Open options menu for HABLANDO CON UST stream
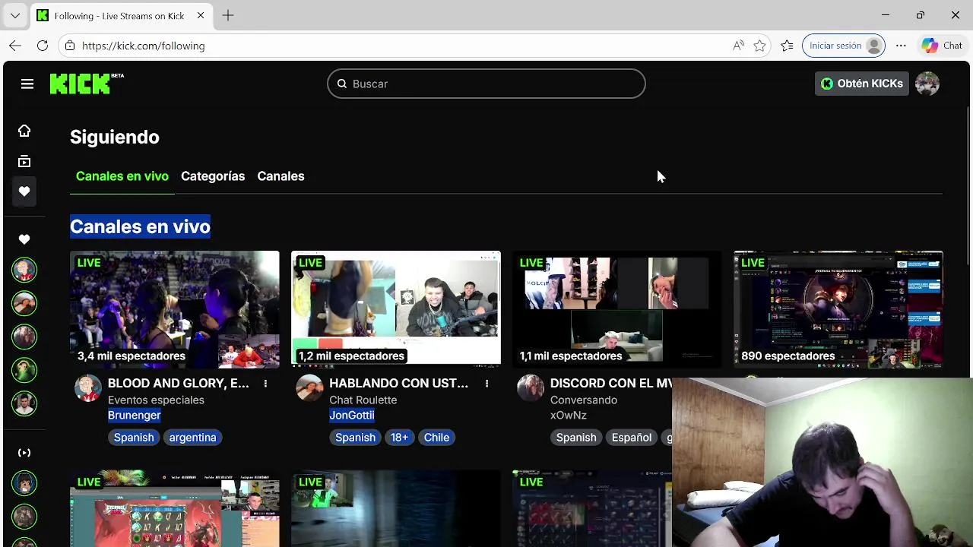 click(x=486, y=384)
